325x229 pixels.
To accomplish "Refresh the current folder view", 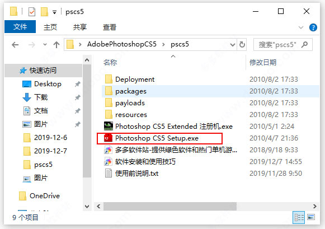I will pyautogui.click(x=242, y=44).
